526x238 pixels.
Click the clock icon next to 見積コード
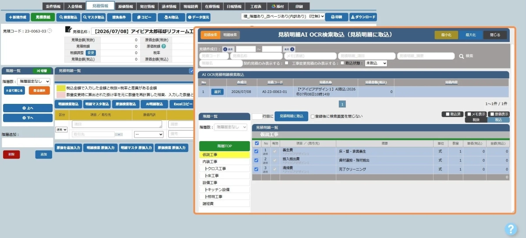pos(50,31)
